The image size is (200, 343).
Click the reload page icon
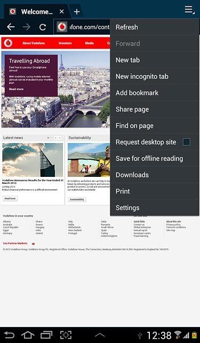43,27
